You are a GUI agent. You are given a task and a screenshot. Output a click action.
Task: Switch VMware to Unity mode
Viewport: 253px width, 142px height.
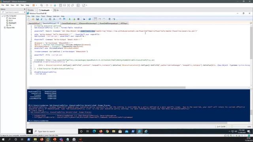point(72,5)
